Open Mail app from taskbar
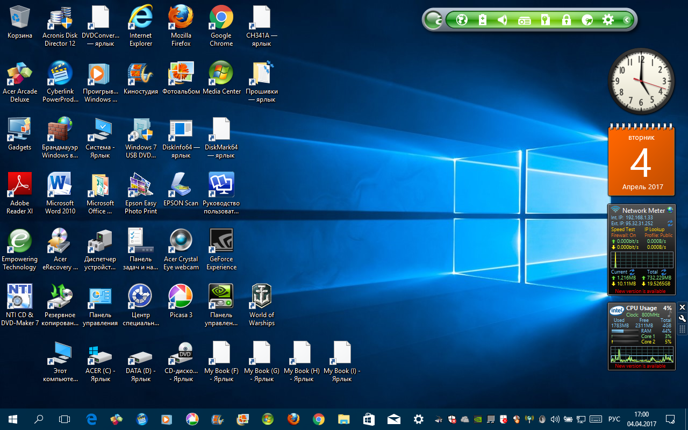This screenshot has height=430, width=688. point(394,419)
